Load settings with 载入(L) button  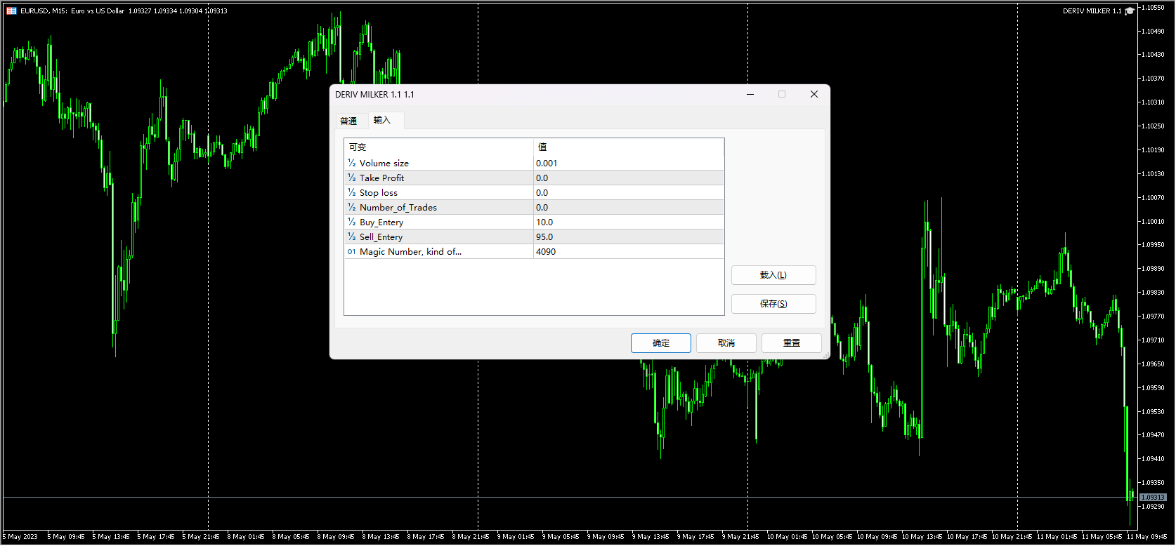773,275
